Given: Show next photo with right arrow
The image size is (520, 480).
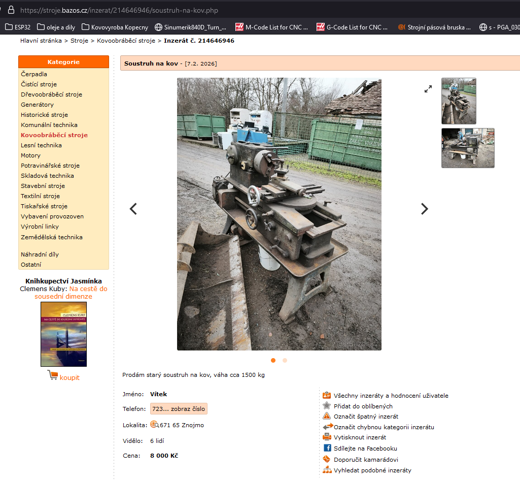Looking at the screenshot, I should (x=425, y=209).
